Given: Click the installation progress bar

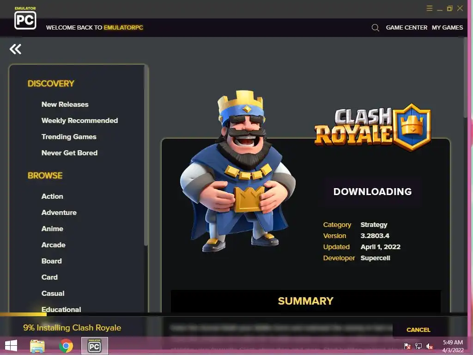Looking at the screenshot, I should point(233,314).
